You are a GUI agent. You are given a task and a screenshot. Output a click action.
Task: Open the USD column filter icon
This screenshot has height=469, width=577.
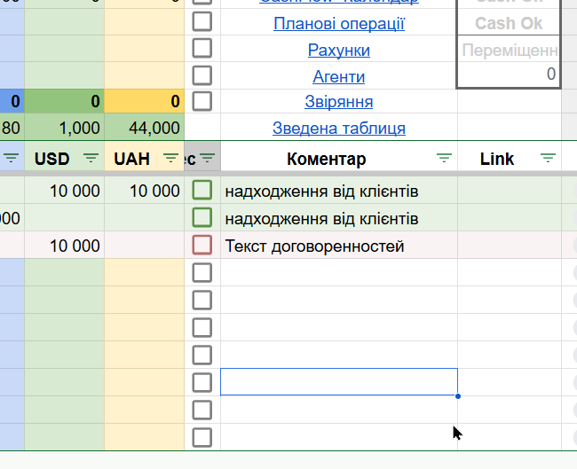pos(91,159)
